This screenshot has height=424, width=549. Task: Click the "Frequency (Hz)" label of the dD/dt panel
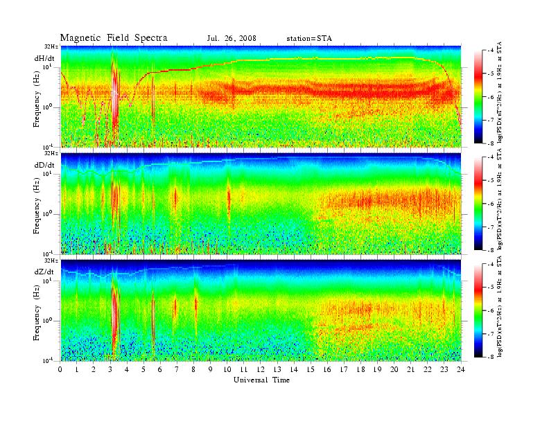tap(37, 206)
